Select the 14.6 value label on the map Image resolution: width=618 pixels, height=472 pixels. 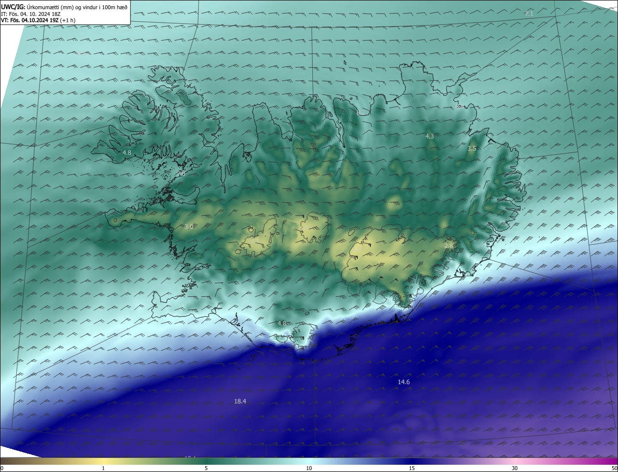click(404, 382)
